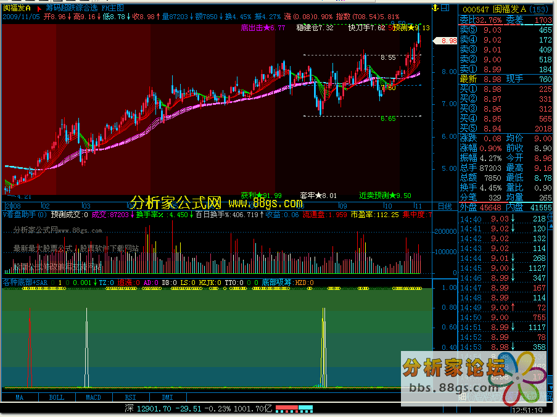This screenshot has width=557, height=417.
Task: Click the 稳建仓7.32 label on chart
Action: tap(315, 28)
